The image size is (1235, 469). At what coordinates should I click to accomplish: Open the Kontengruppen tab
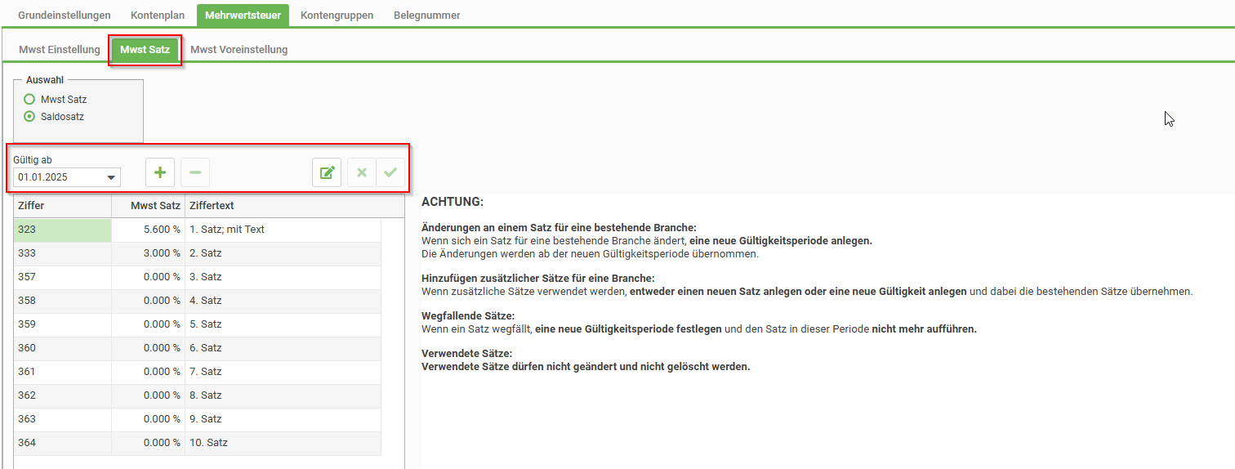337,16
